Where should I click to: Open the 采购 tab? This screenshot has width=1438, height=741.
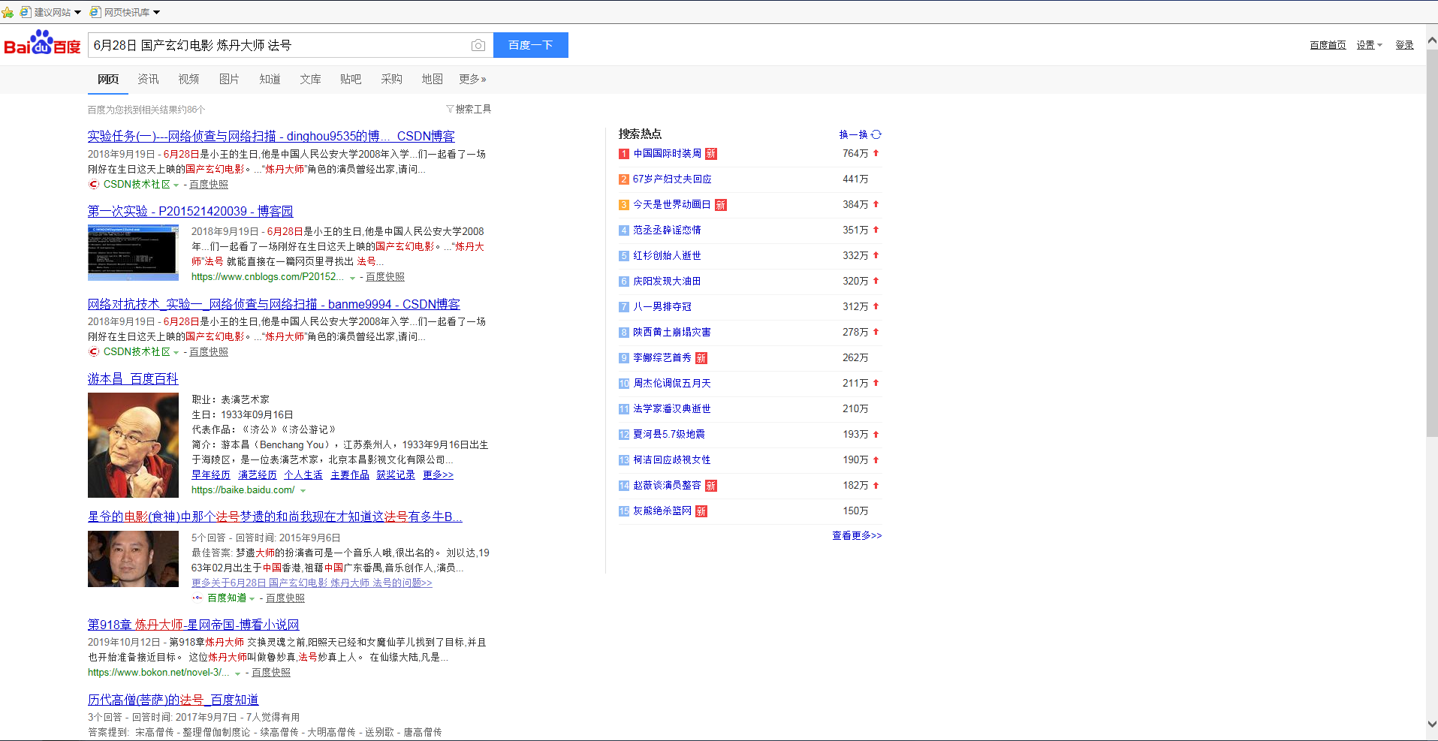point(391,79)
